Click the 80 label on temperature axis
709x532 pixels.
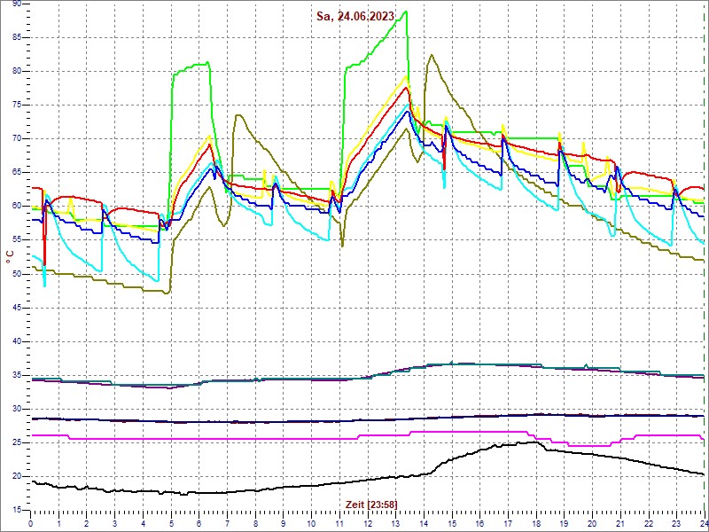[17, 72]
